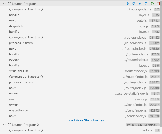This screenshot has width=162, height=134.
Task: Select the router stack frame
Action: pyautogui.click(x=14, y=60)
